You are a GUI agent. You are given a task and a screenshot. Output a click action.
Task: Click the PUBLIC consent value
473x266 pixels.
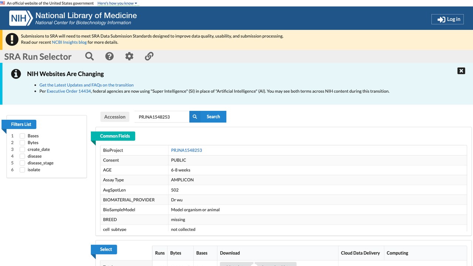pyautogui.click(x=178, y=160)
